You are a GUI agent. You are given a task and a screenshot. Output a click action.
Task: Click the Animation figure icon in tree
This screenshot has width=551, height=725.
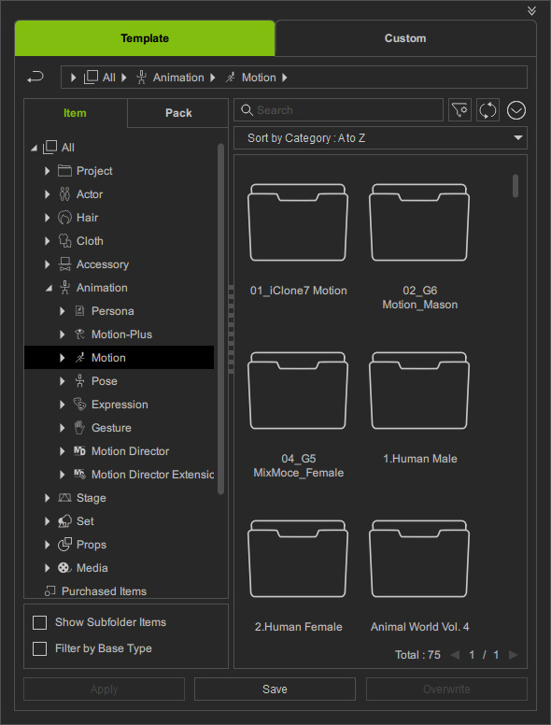64,288
